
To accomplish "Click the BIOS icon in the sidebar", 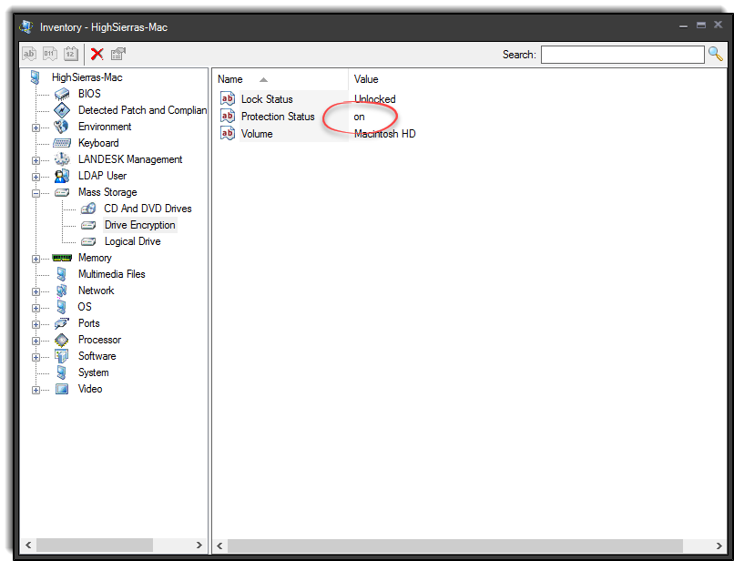I will [61, 94].
